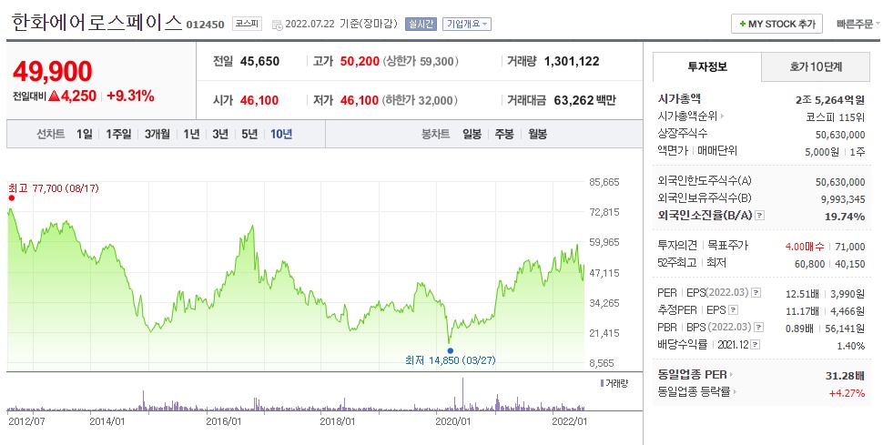The height and width of the screenshot is (445, 883).
Task: Click the red 최고 77,700 marker dot
Action: click(x=11, y=197)
